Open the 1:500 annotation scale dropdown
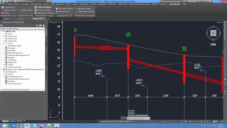This screenshot has height=128, width=227. pyautogui.click(x=186, y=122)
